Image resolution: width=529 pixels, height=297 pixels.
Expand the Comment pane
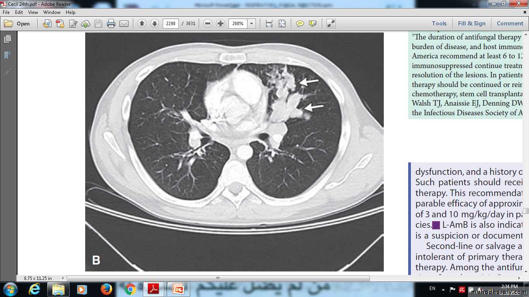510,24
